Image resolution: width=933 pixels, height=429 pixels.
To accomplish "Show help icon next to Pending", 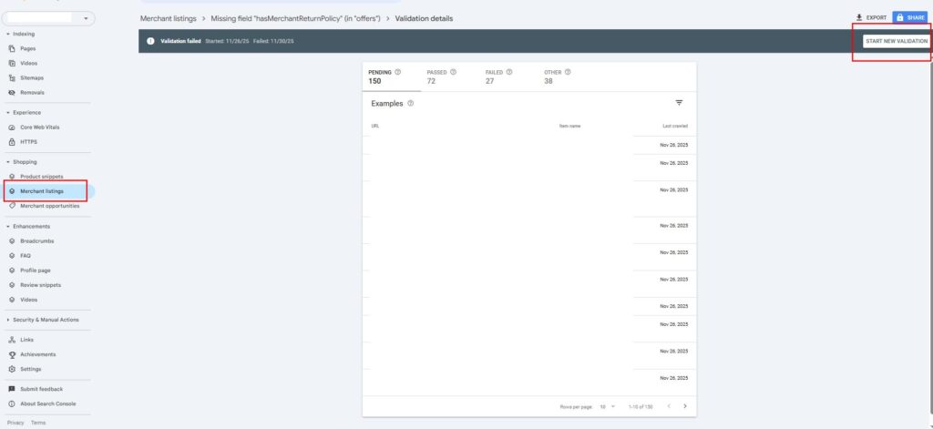I will [397, 72].
